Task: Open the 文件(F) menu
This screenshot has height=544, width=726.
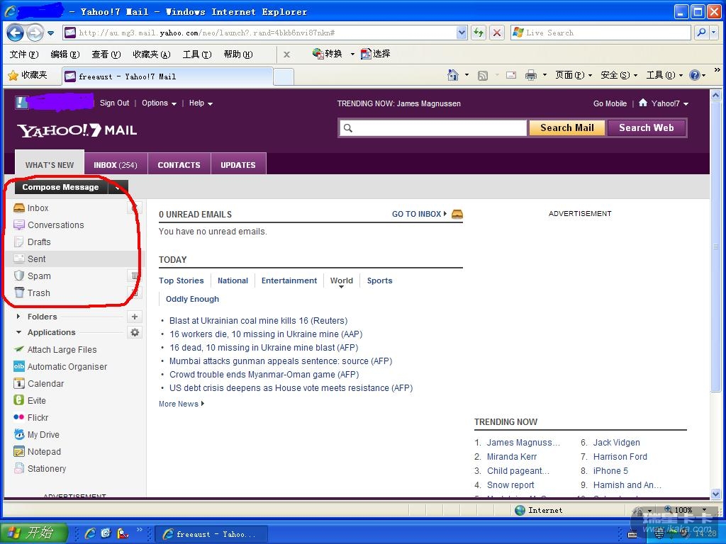Action: click(x=24, y=54)
